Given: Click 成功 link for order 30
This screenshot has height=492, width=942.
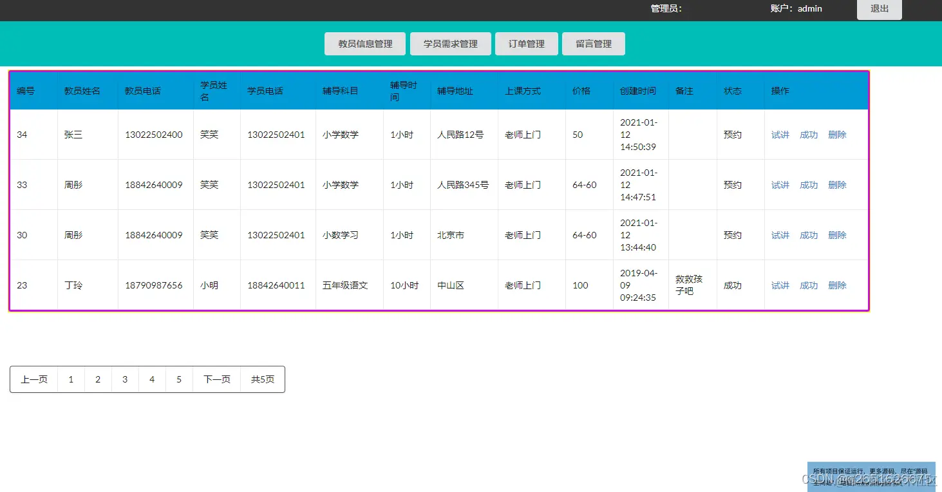Looking at the screenshot, I should (809, 235).
